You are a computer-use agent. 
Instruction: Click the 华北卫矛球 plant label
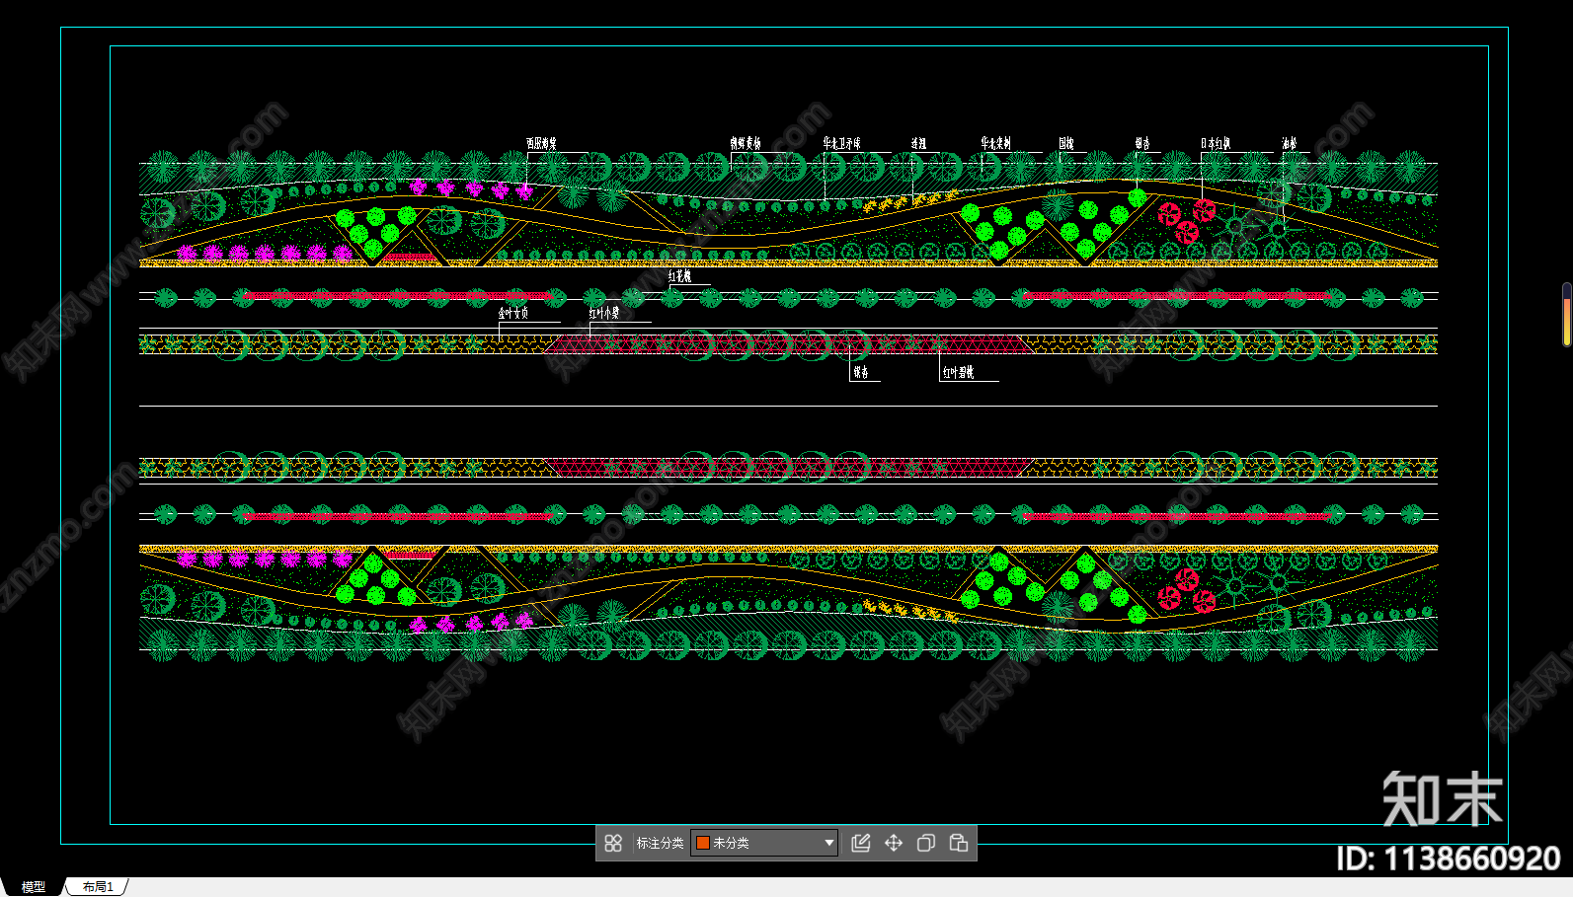coord(841,144)
